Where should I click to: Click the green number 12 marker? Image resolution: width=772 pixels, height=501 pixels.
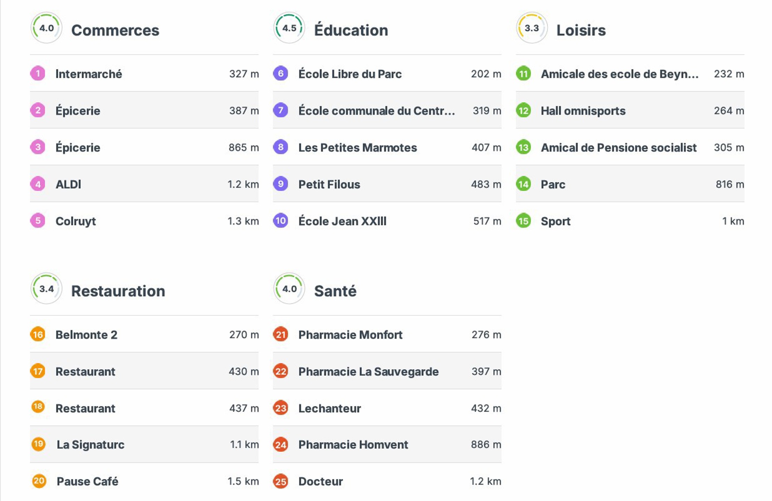pyautogui.click(x=523, y=111)
